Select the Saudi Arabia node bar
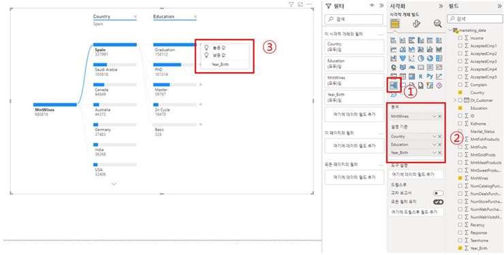Viewport: 504px width, 255px height. [x=114, y=65]
